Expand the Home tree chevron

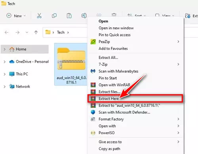(5, 49)
